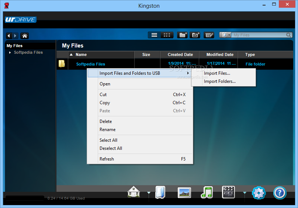Viewport: 298px width, 208px height.
Task: Click the home button in the navigation bar
Action: click(x=24, y=36)
